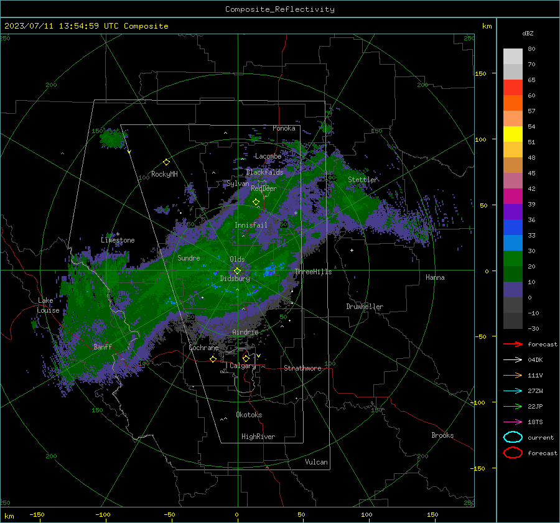Screen dimensions: 560x523
Task: Click the Stettler city label
Action: point(363,180)
